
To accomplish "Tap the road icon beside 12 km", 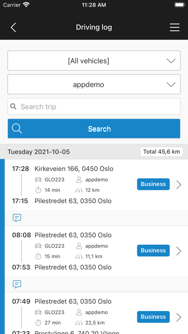I will click(79, 190).
